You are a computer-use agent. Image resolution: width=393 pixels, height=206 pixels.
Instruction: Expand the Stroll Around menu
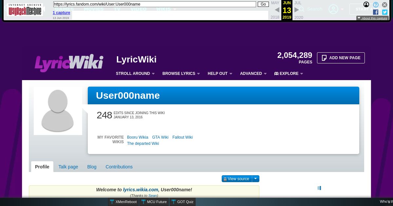pos(135,74)
